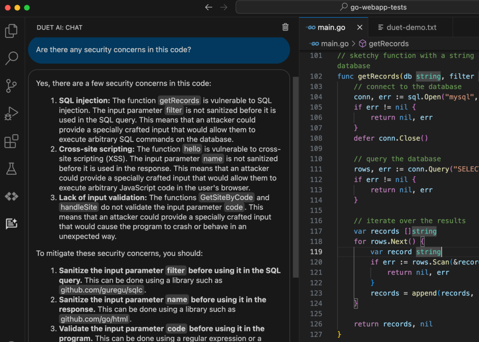Image resolution: width=479 pixels, height=342 pixels.
Task: Click line number 119 in the gutter
Action: (316, 251)
